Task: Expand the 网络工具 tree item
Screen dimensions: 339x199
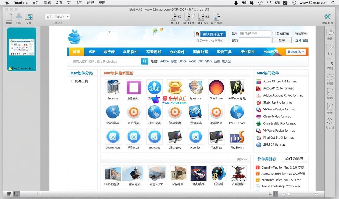Action: [x=72, y=81]
